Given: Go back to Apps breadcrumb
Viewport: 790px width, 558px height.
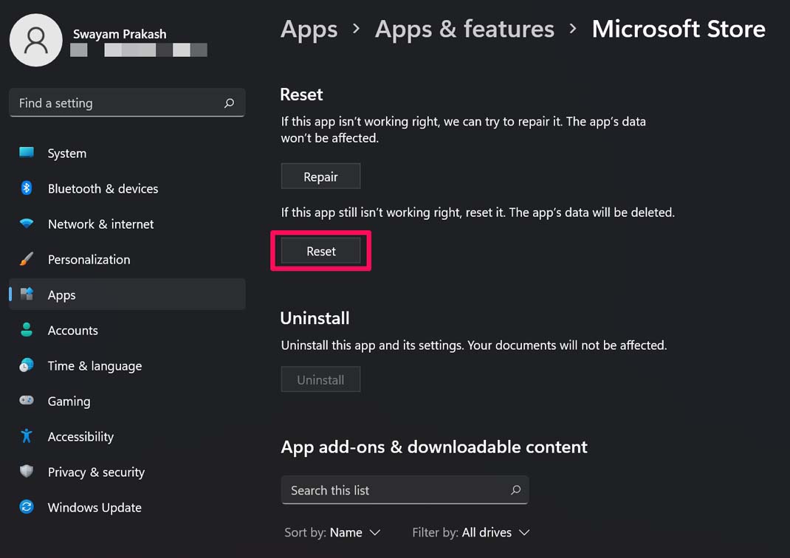Looking at the screenshot, I should [x=309, y=30].
